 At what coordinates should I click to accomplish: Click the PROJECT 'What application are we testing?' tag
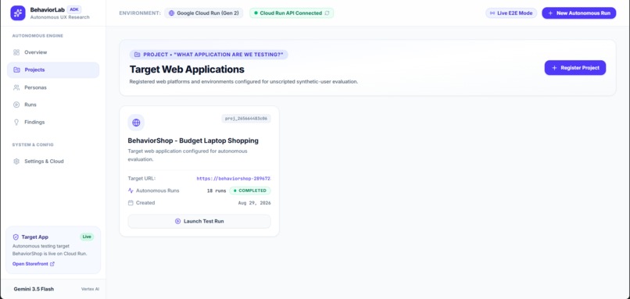(209, 55)
